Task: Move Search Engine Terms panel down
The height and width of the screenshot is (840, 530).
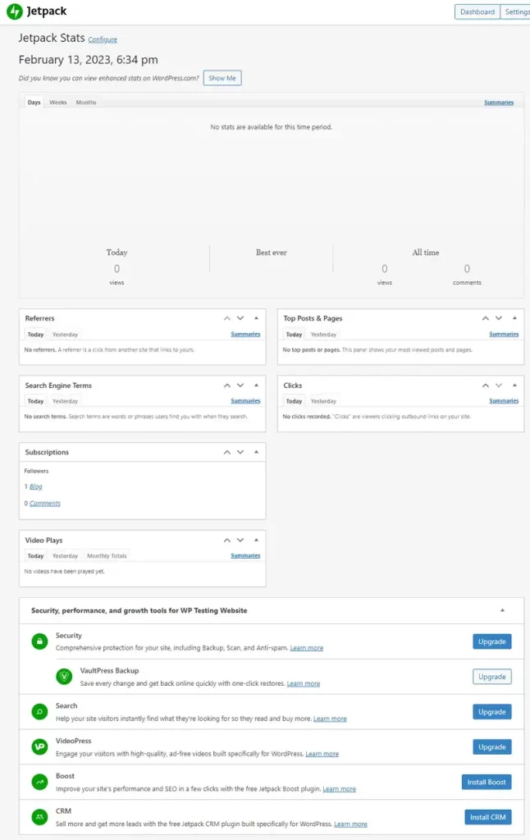Action: (240, 386)
